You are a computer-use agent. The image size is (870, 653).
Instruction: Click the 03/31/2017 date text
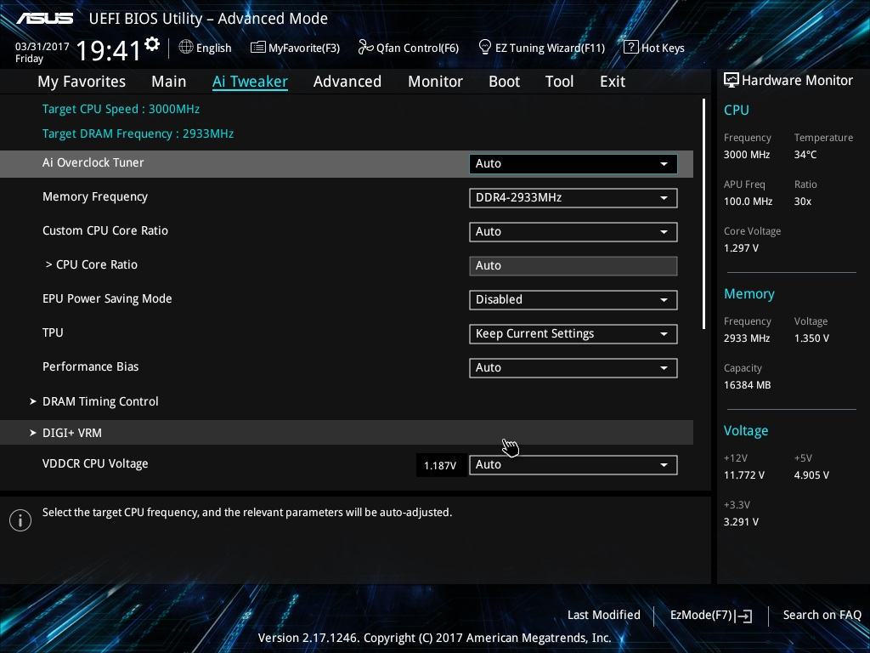point(42,47)
